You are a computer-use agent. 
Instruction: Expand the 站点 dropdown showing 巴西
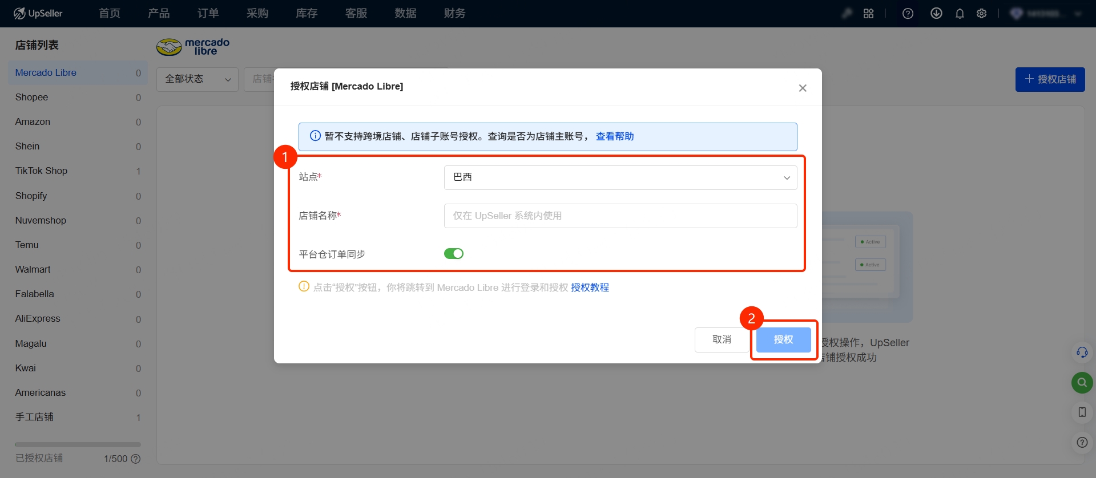620,177
